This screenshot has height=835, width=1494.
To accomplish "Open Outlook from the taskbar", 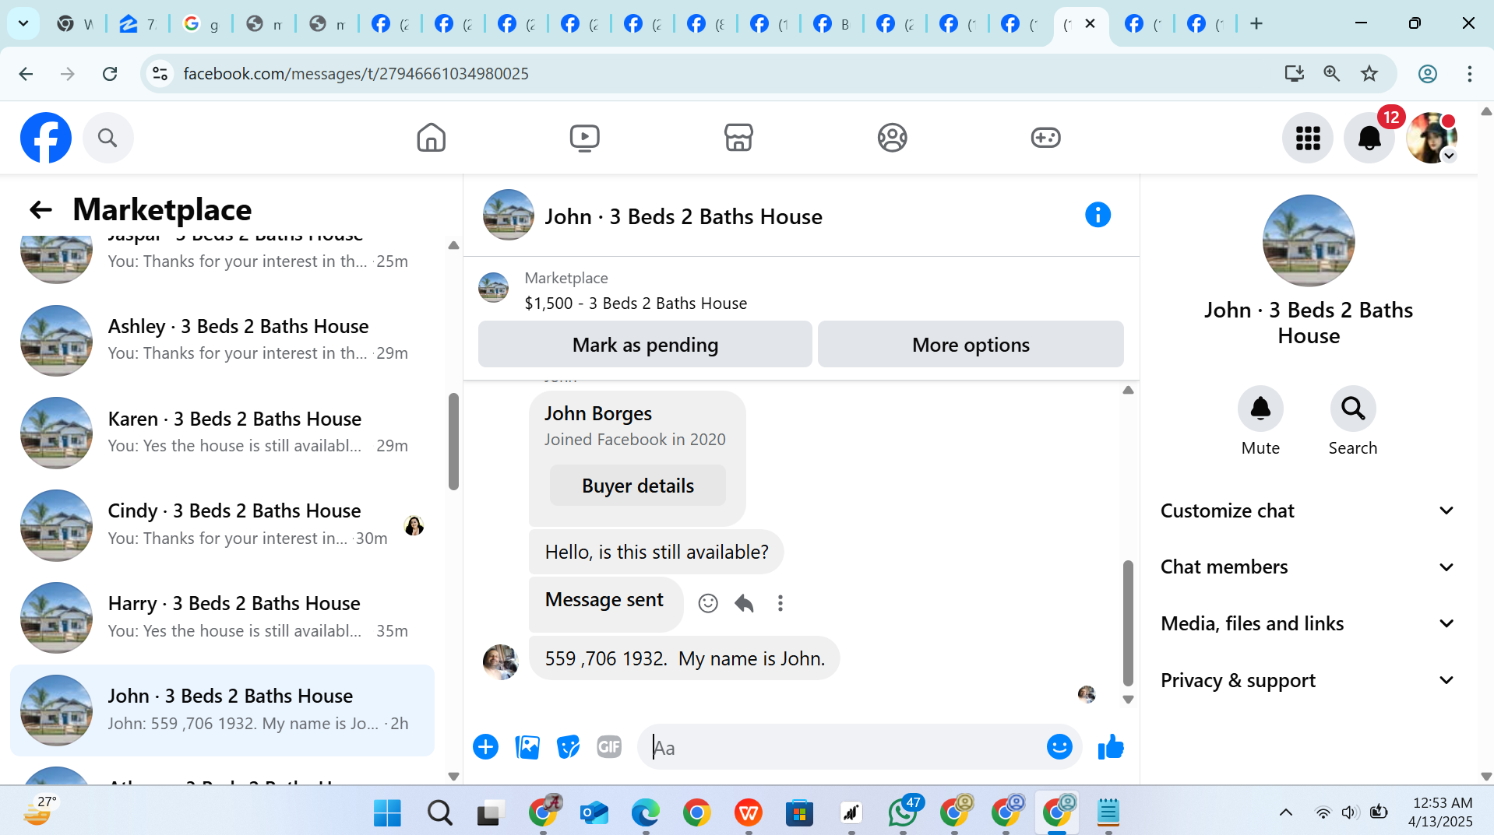I will click(594, 812).
